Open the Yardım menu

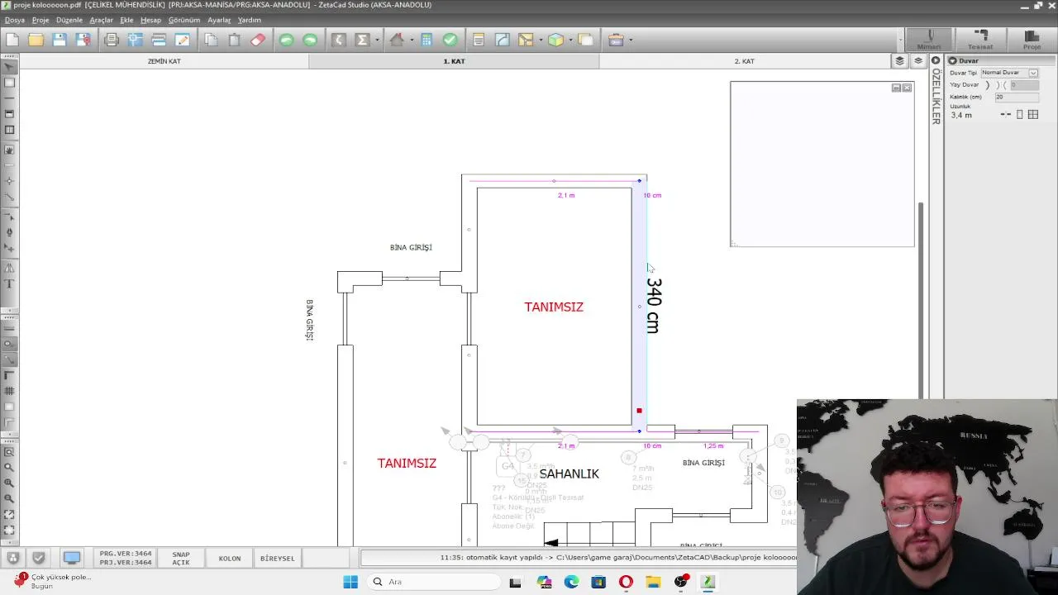pyautogui.click(x=250, y=20)
